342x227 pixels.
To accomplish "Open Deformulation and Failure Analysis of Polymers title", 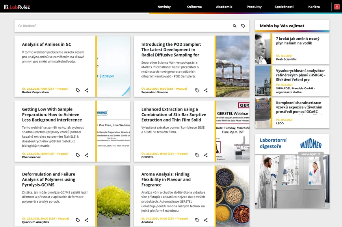I will pyautogui.click(x=48, y=179).
